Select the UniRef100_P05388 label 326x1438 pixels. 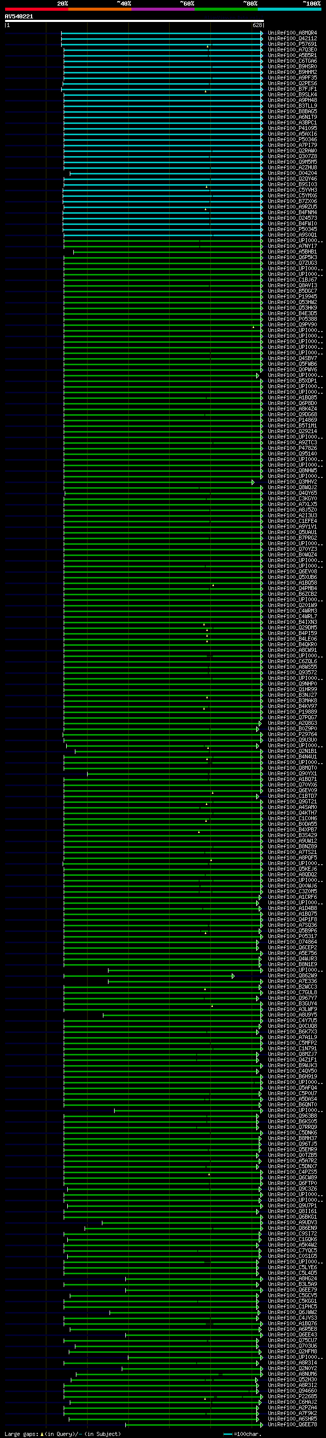tap(292, 319)
